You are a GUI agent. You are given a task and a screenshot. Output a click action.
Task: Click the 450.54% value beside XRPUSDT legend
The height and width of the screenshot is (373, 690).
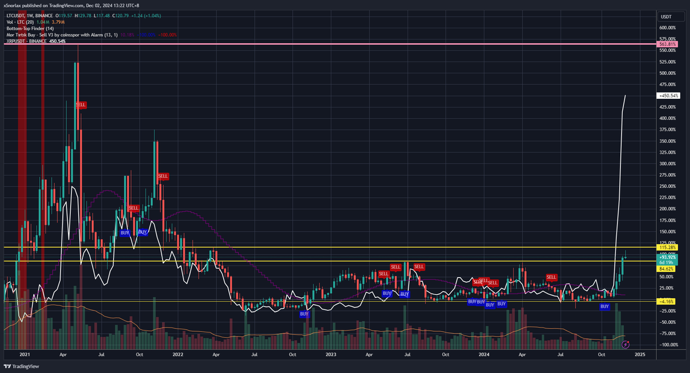(x=58, y=41)
